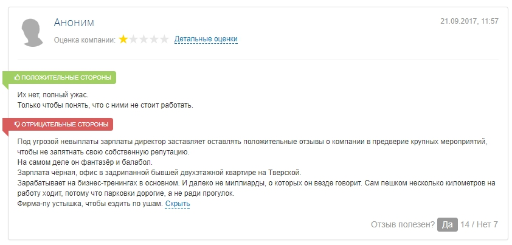
Task: Click the first gold rating star
Action: (x=123, y=40)
